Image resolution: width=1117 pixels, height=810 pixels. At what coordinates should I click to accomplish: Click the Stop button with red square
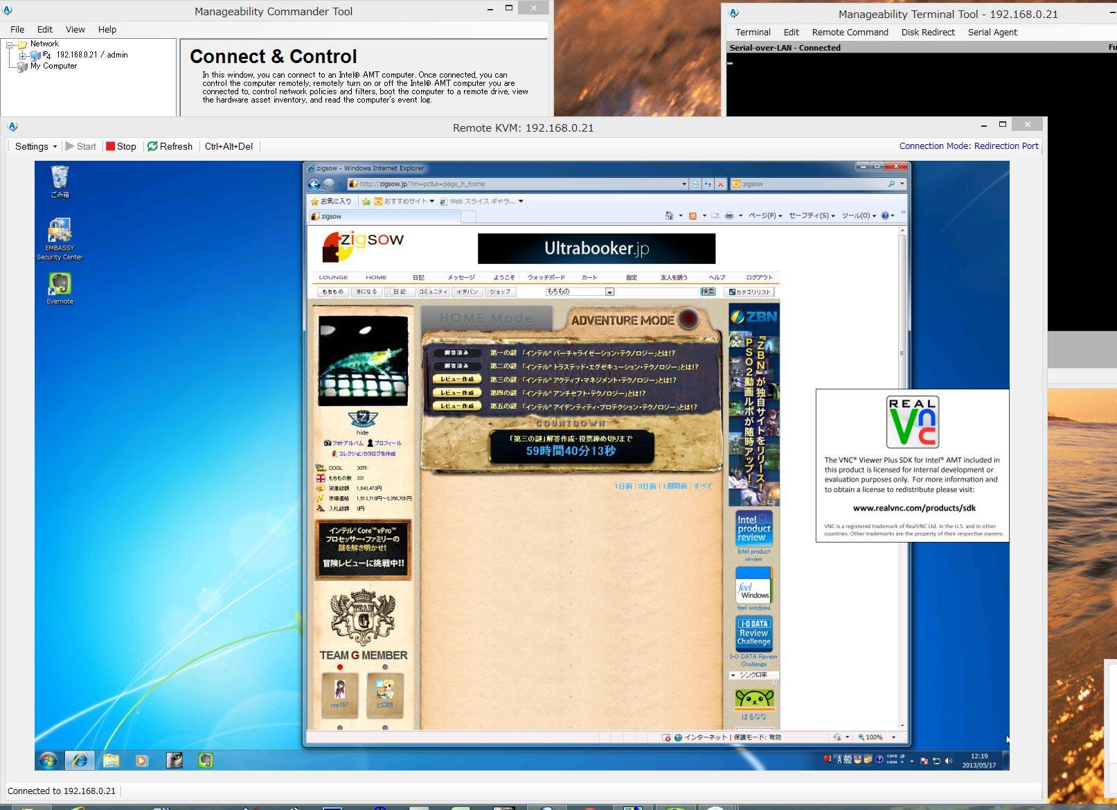coord(121,146)
